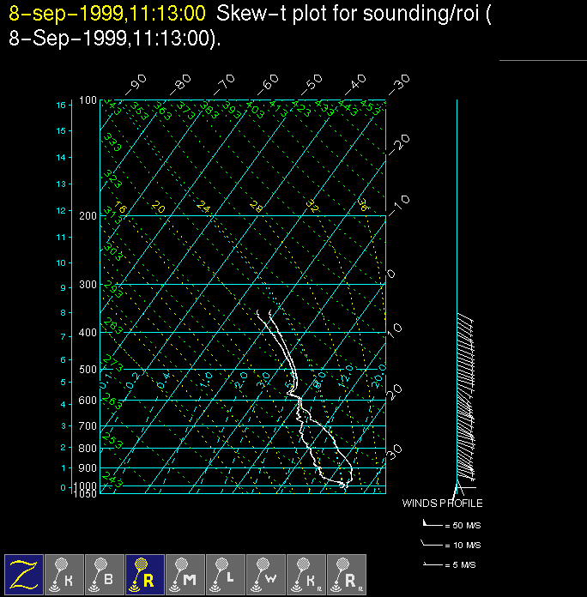The image size is (587, 597).
Task: Pick the L sounding balloon icon
Action: (226, 574)
